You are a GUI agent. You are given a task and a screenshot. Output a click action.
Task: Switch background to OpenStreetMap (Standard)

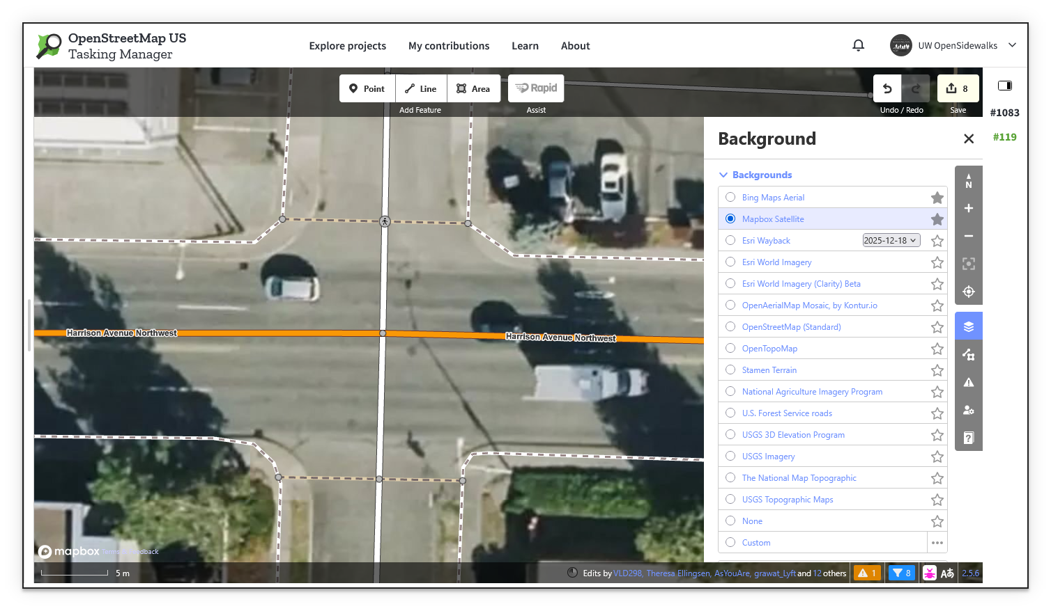click(730, 326)
